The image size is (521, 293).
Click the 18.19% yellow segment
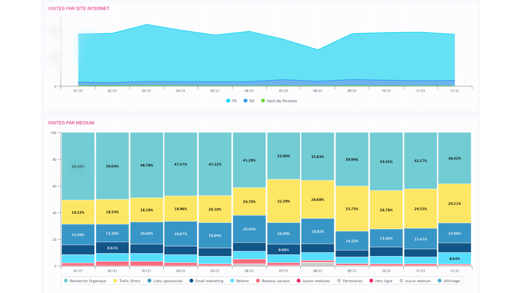coord(147,210)
